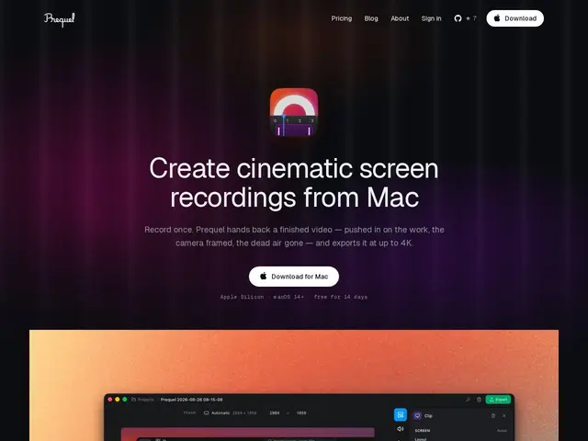
Task: Close the Clip inspector panel
Action: tap(504, 415)
